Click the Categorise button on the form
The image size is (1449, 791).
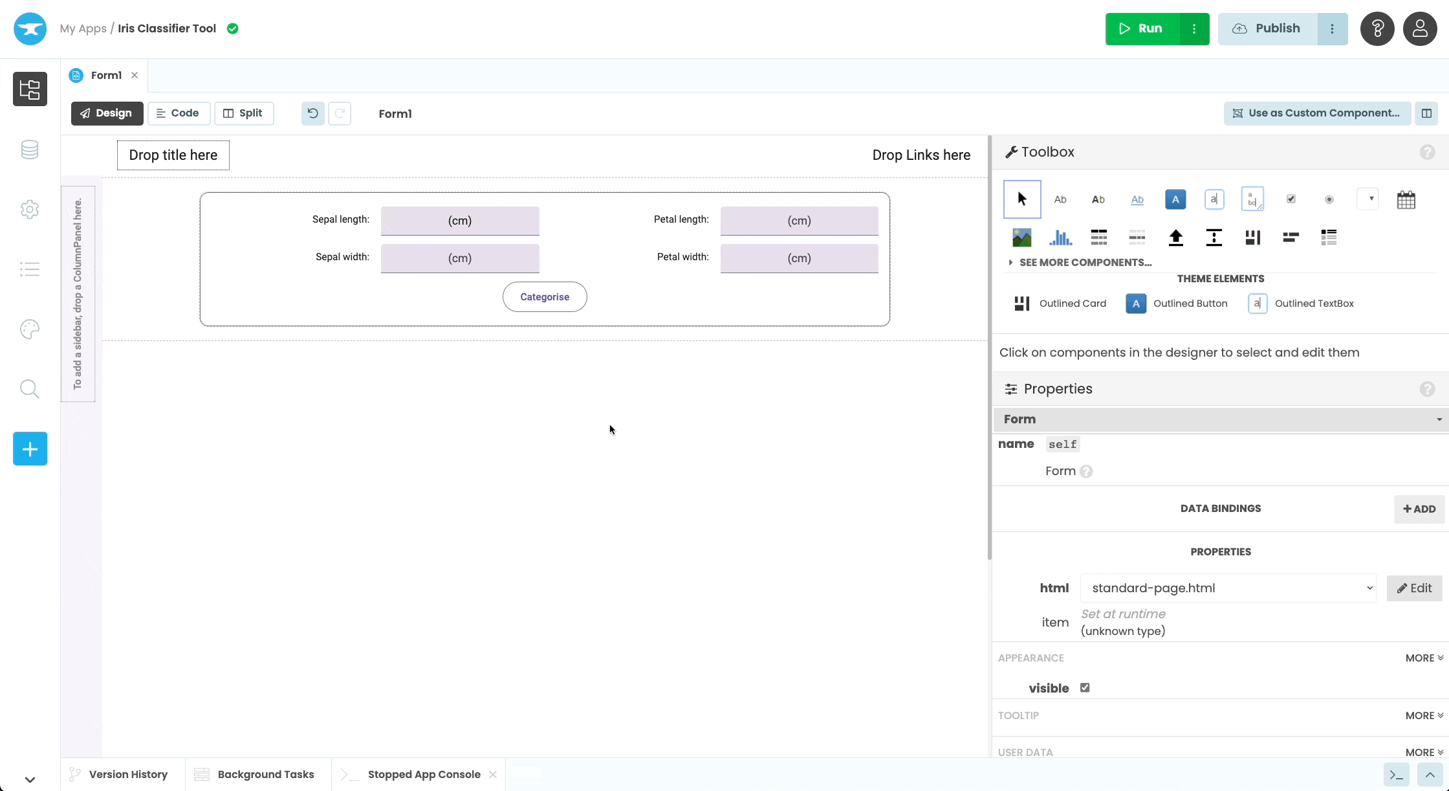(544, 296)
